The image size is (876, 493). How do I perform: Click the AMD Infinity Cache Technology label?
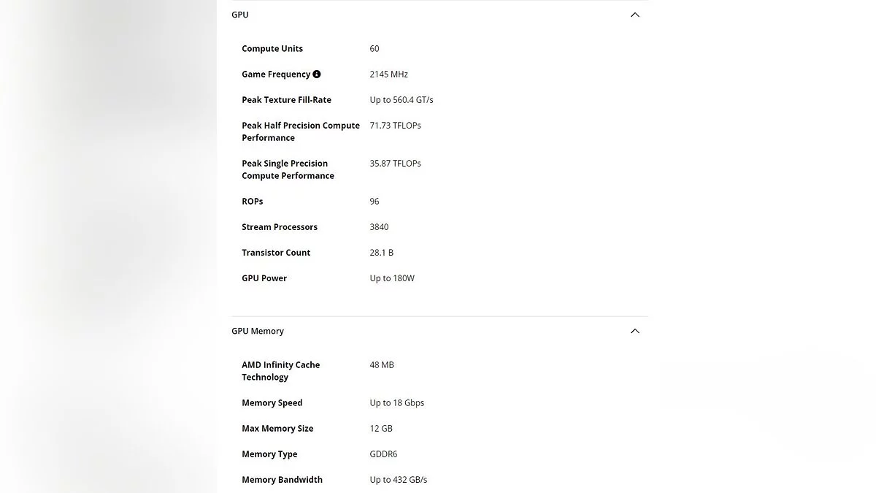click(x=280, y=371)
